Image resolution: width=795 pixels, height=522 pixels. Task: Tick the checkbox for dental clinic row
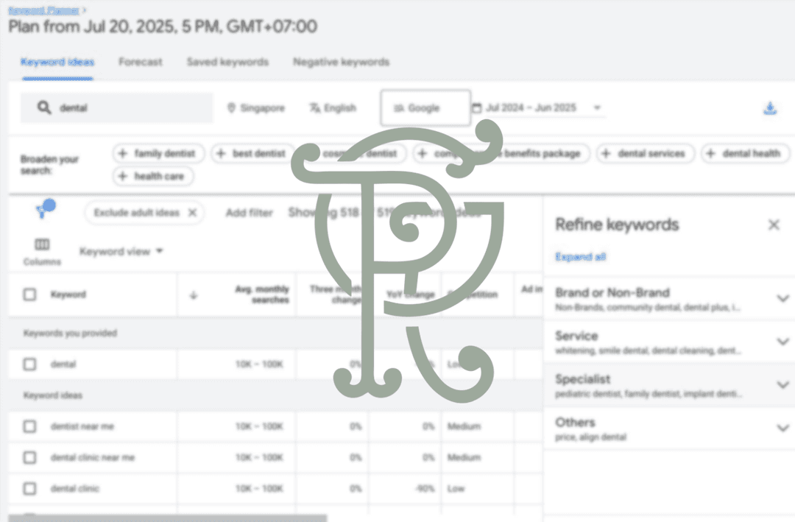(x=30, y=489)
